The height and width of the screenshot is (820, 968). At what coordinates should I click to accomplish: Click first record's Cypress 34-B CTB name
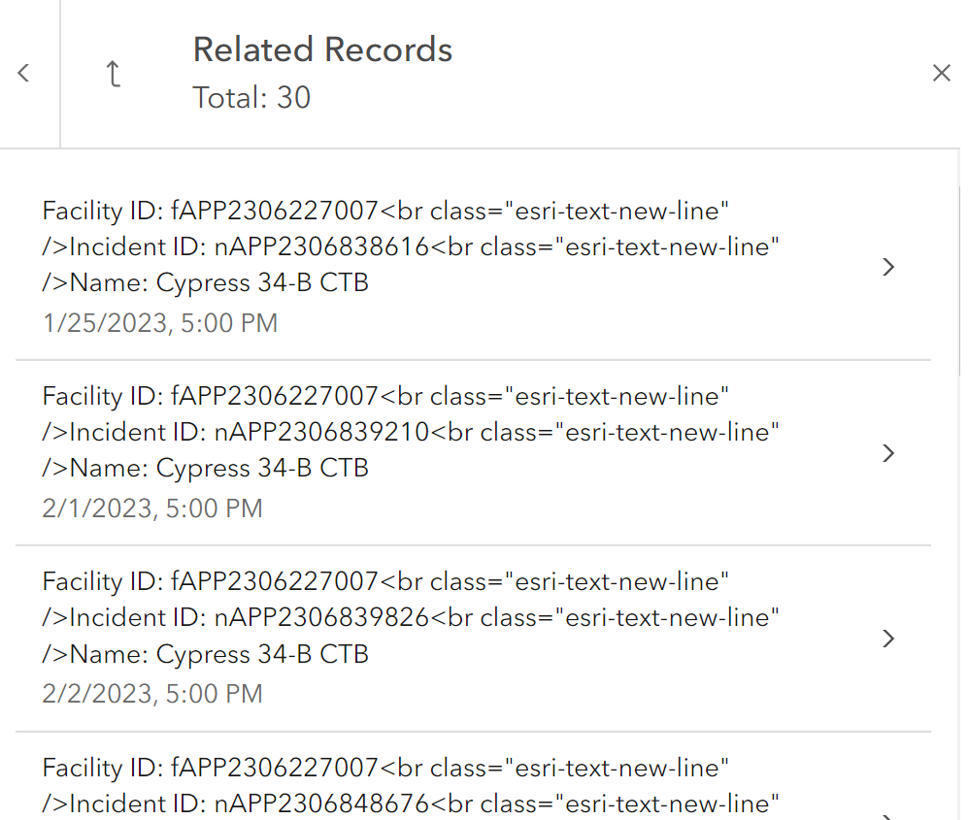click(262, 282)
